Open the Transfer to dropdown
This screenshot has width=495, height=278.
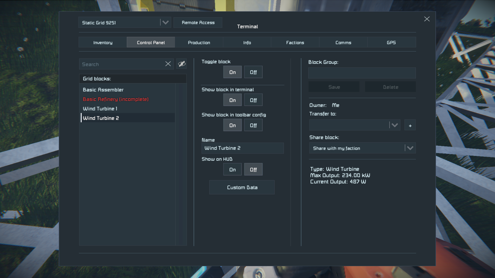coord(394,125)
